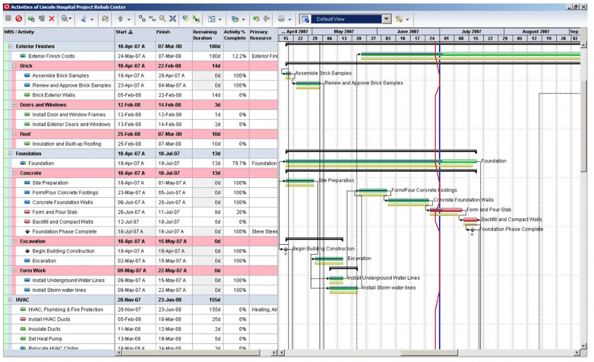The image size is (594, 362).
Task: Click the Gantt chart horizontal scrollbar thumb
Action: coord(429,353)
